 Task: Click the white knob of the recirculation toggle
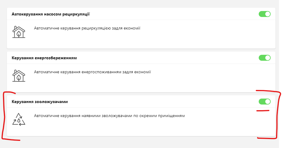[x=267, y=14]
